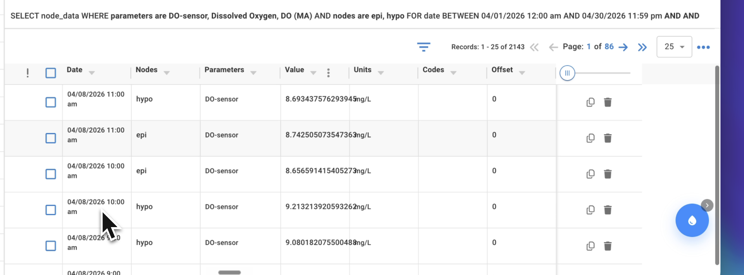Tick the select-all checkbox in the header
This screenshot has height=275, width=744.
[x=51, y=73]
